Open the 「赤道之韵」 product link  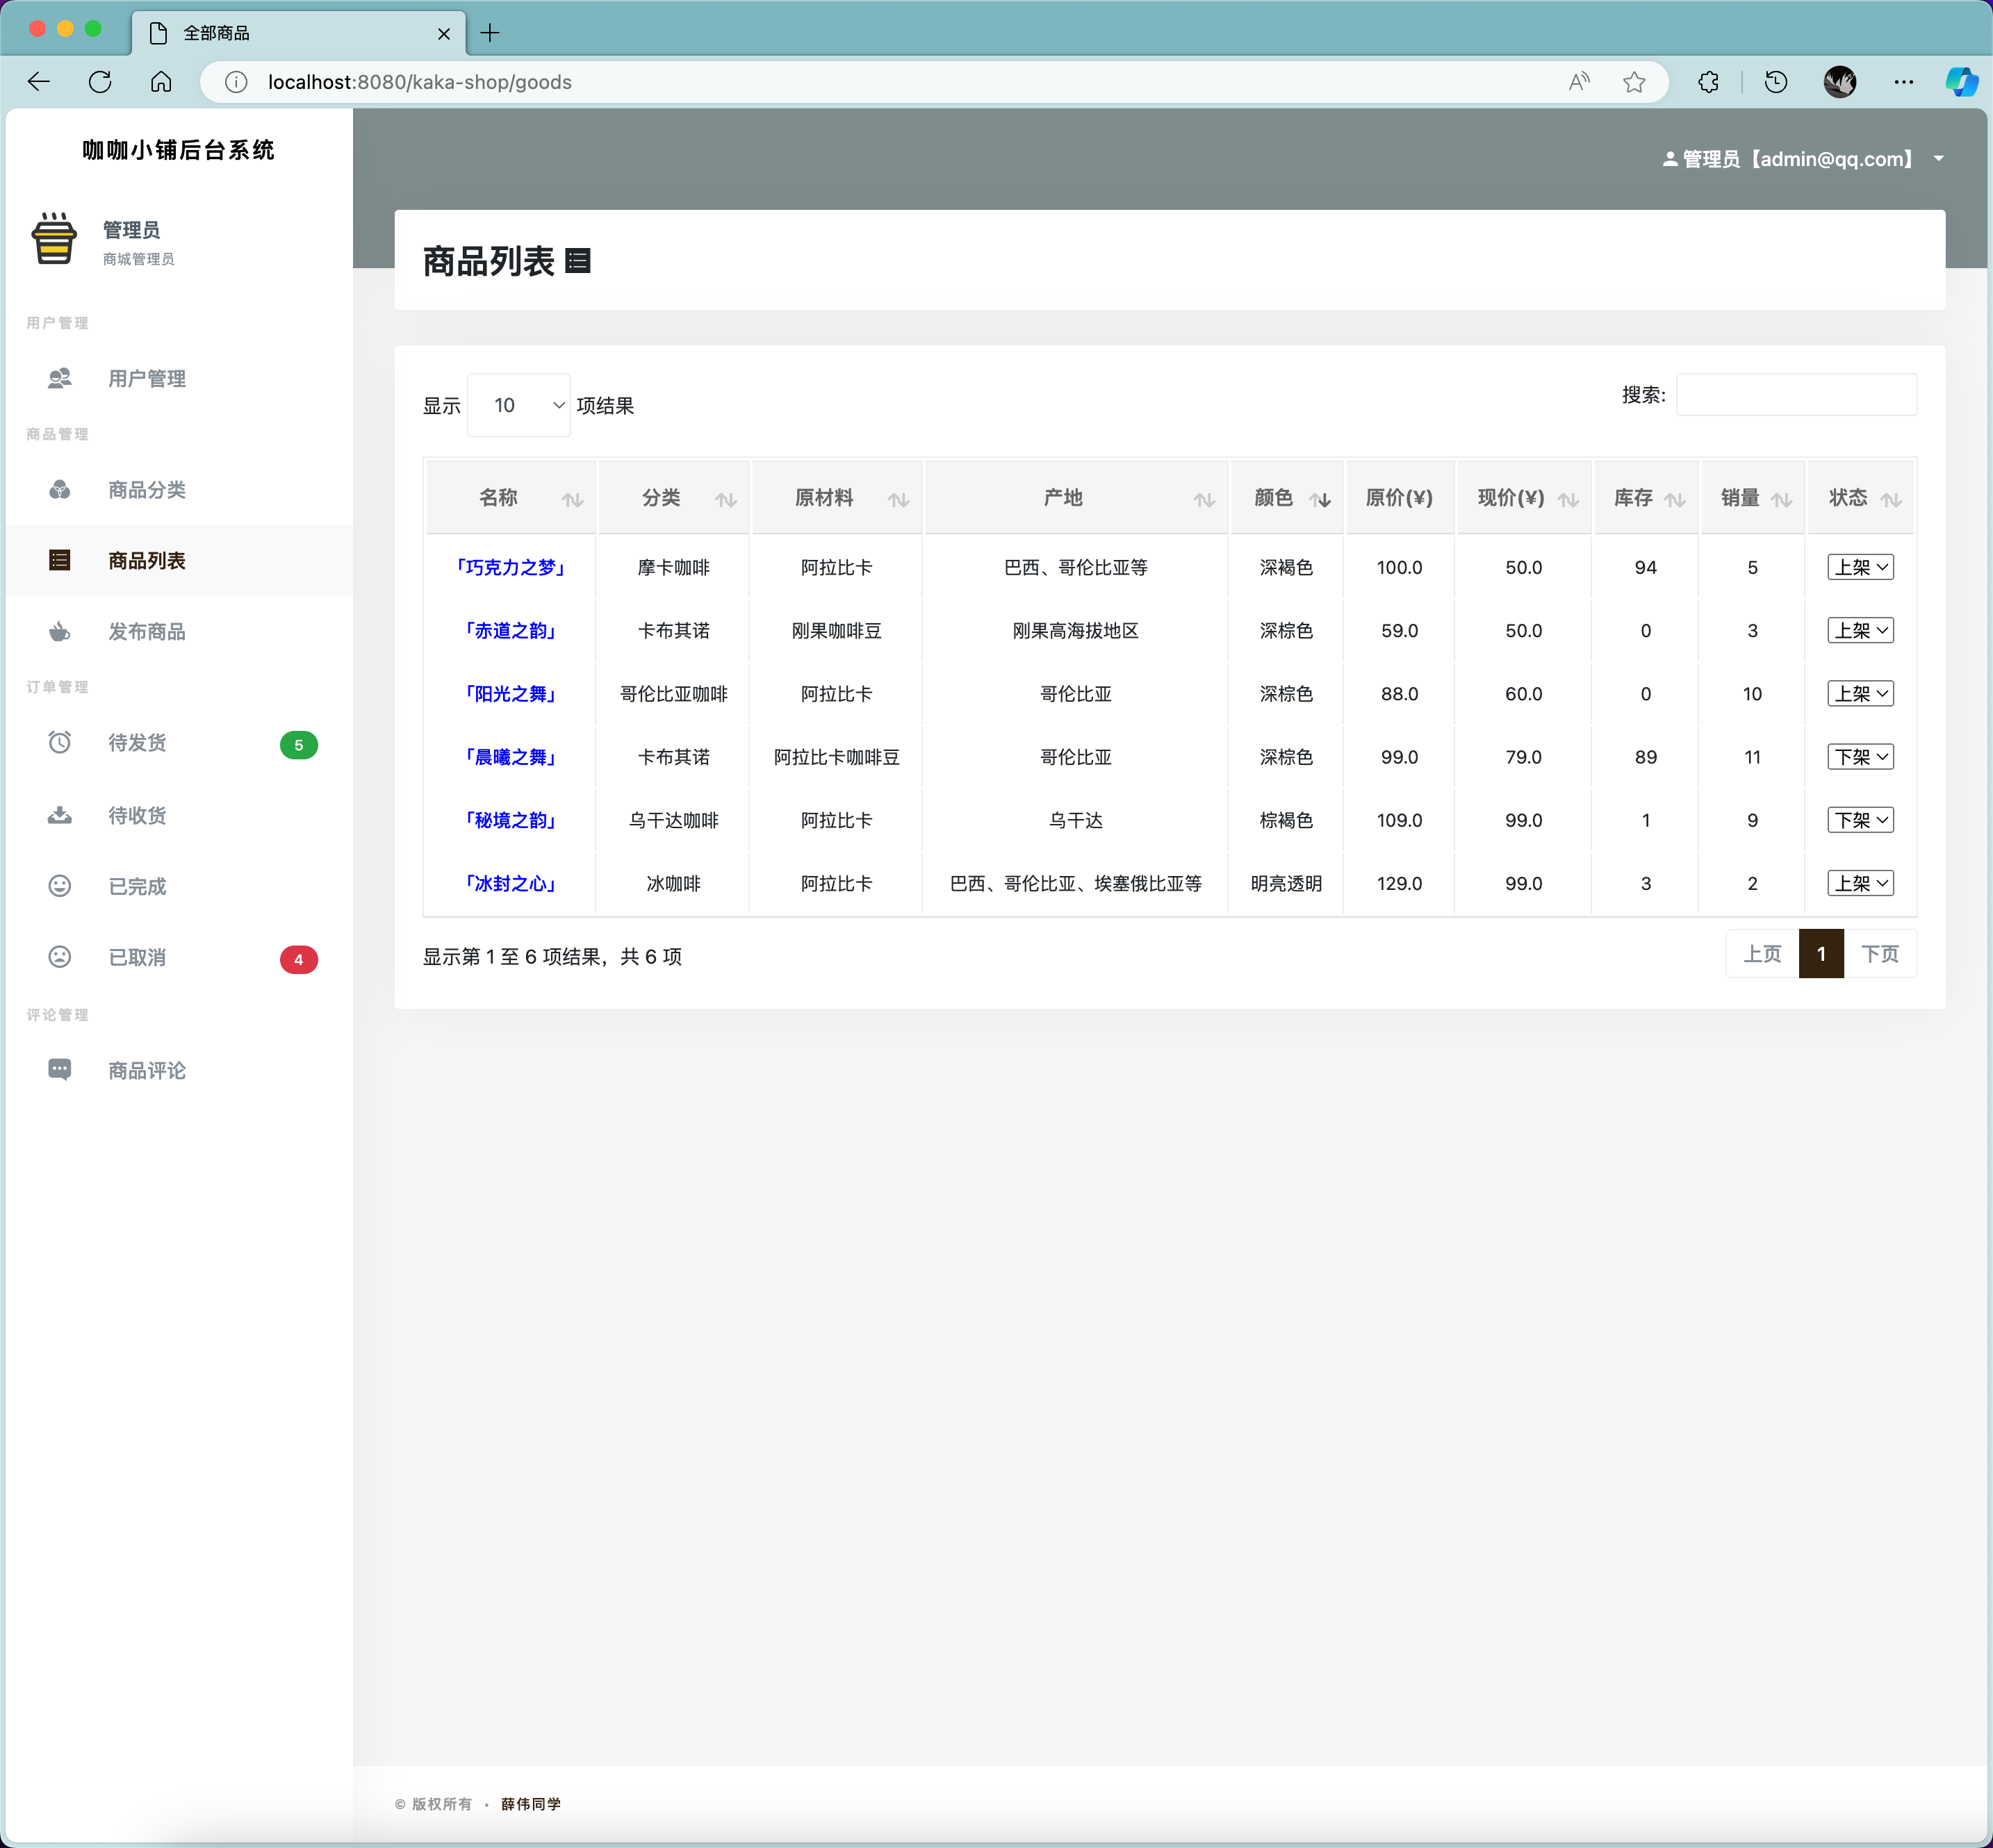[511, 630]
